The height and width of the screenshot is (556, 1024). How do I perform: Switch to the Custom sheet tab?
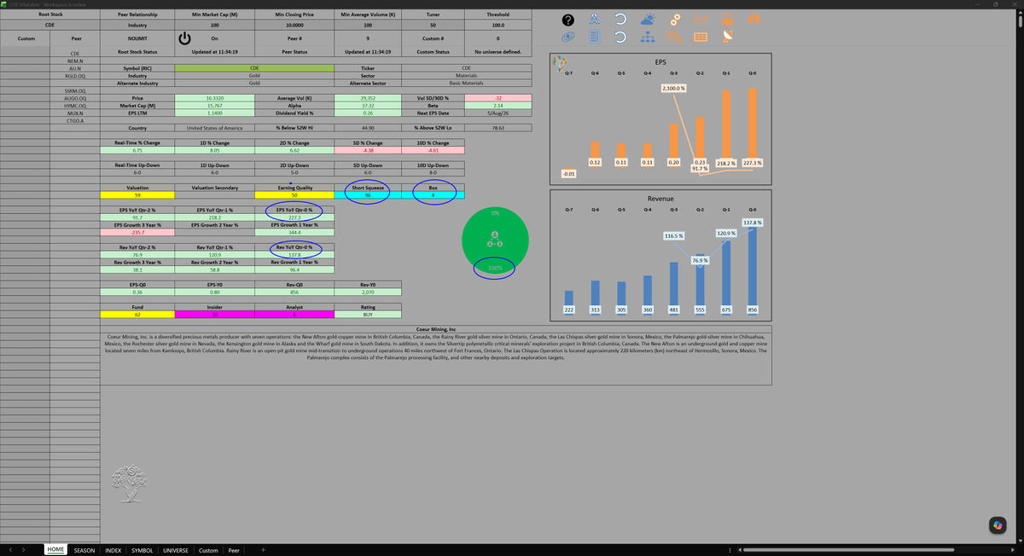pos(208,550)
